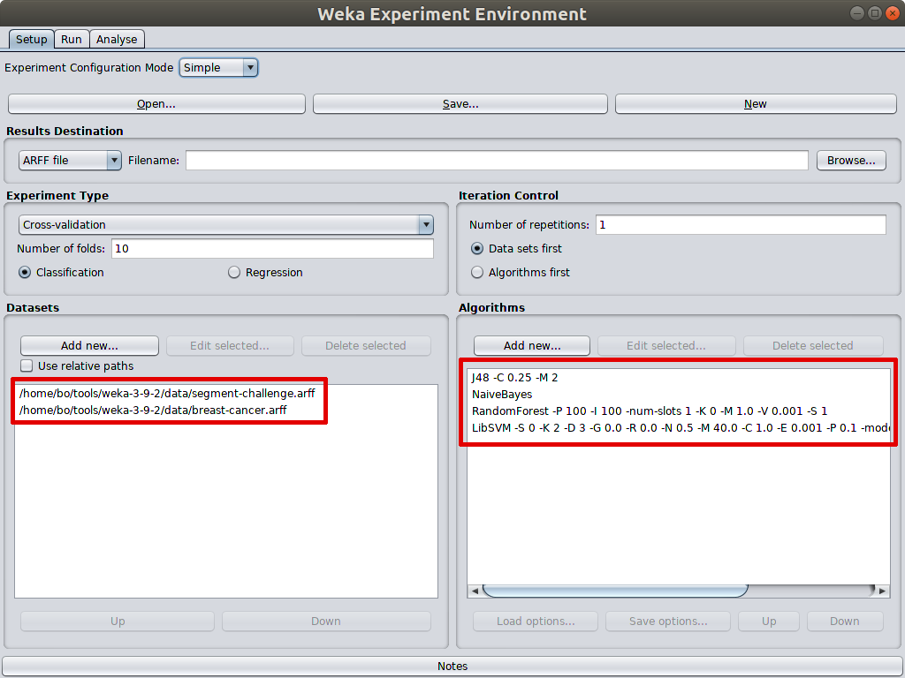905x678 pixels.
Task: Open the Analyse tab
Action: coord(117,39)
